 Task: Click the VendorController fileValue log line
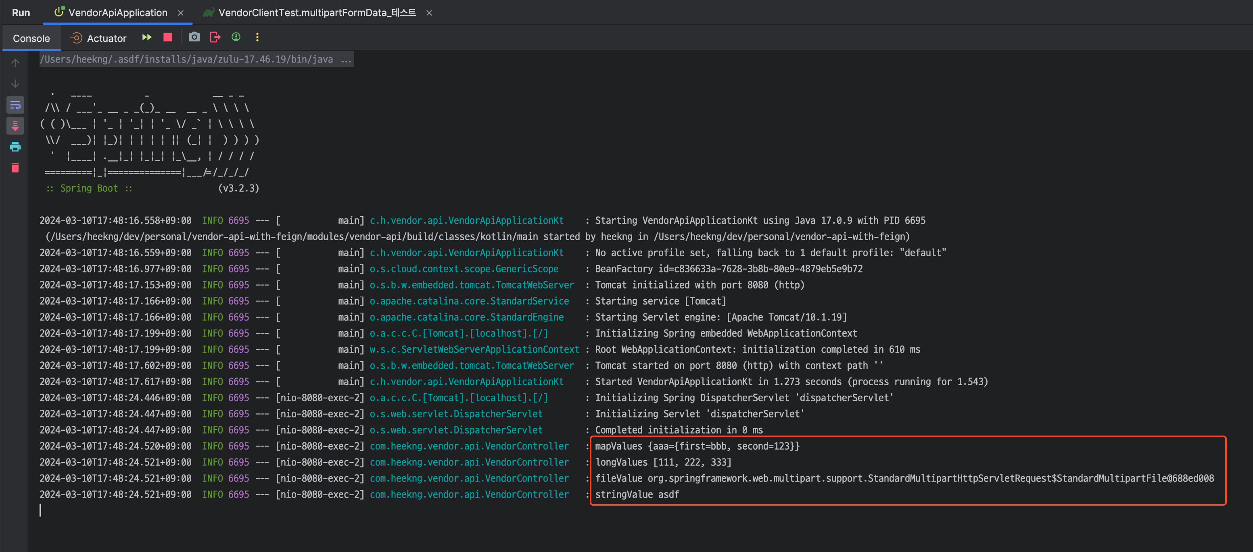point(904,478)
